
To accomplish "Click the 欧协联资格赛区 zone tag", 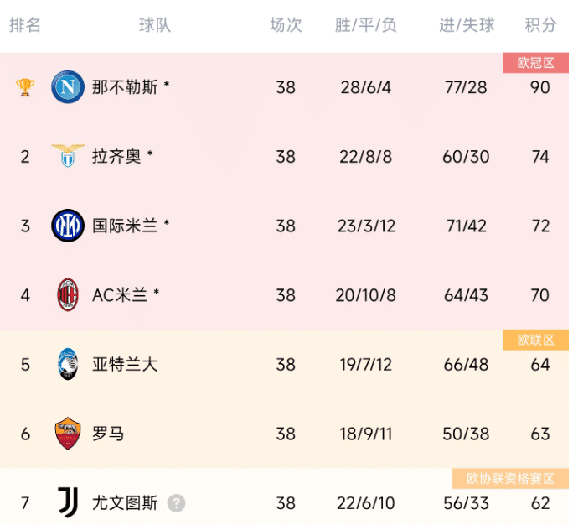I will coord(505,479).
